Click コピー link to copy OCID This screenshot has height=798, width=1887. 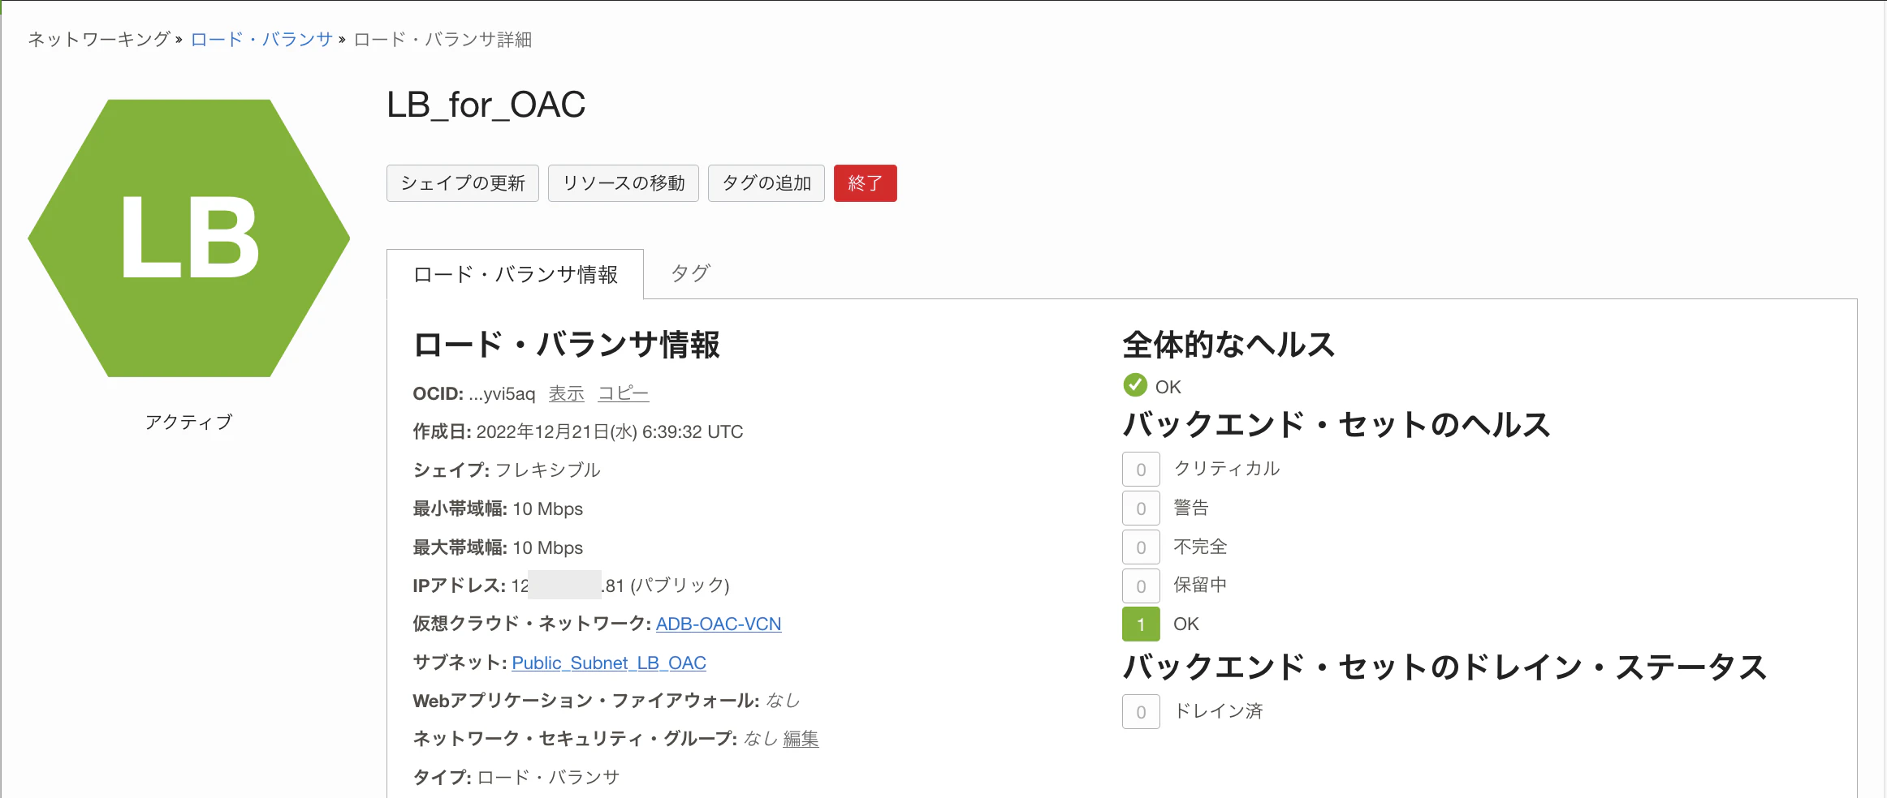pyautogui.click(x=624, y=393)
